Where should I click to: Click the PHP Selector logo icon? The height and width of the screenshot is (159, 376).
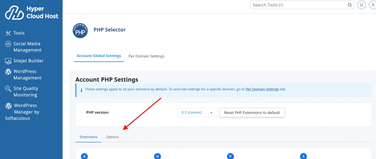coord(80,31)
